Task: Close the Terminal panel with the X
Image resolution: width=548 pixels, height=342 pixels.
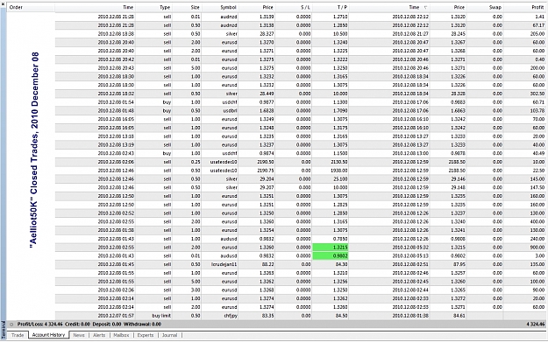Action: coord(3,4)
